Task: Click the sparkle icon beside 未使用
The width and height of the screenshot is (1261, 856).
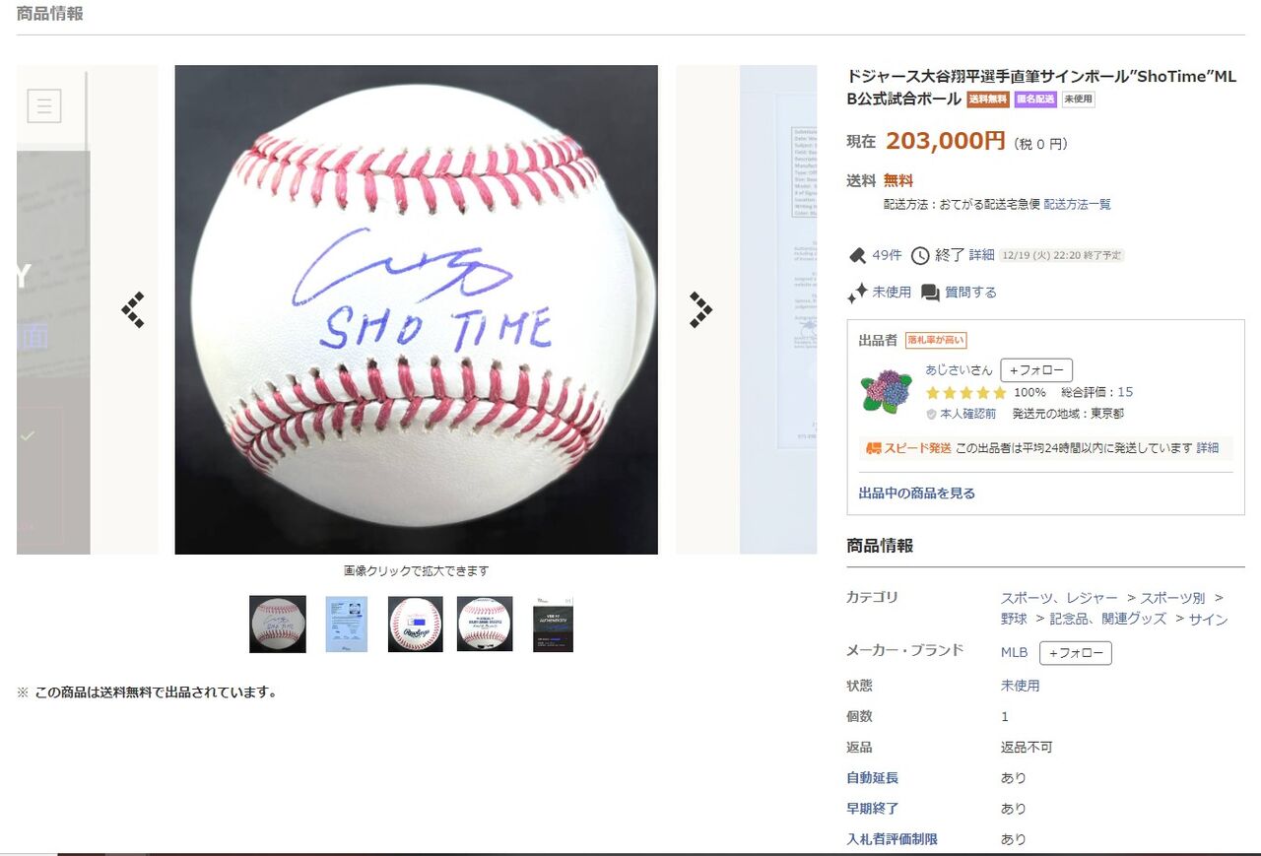Action: (857, 293)
